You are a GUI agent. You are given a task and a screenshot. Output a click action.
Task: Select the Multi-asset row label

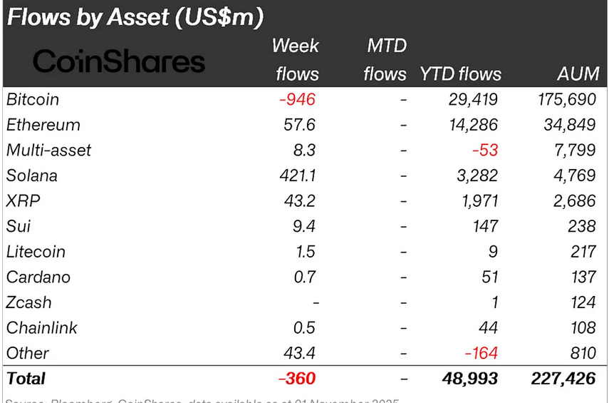tap(48, 151)
